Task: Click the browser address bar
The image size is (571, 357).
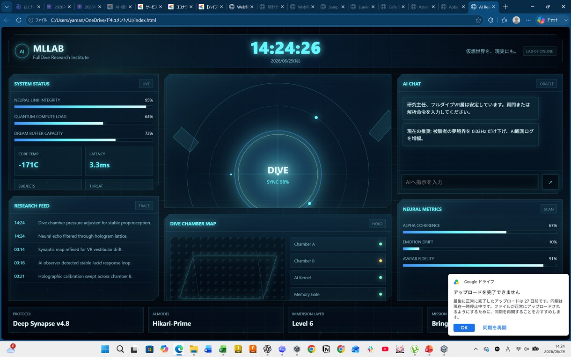Action: 255,20
